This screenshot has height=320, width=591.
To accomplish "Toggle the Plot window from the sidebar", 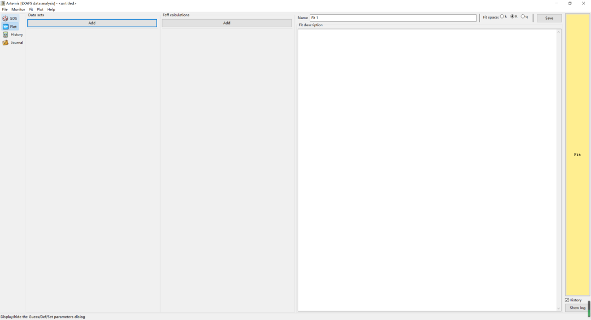I will [10, 27].
